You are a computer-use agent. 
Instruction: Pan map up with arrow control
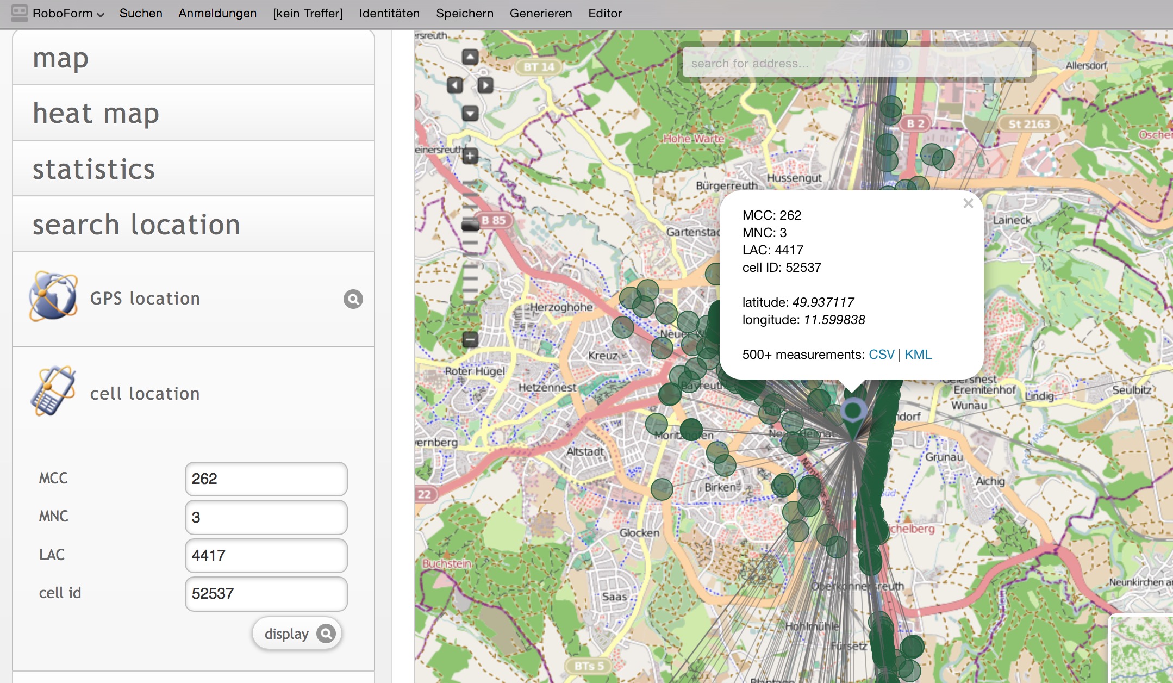tap(470, 57)
